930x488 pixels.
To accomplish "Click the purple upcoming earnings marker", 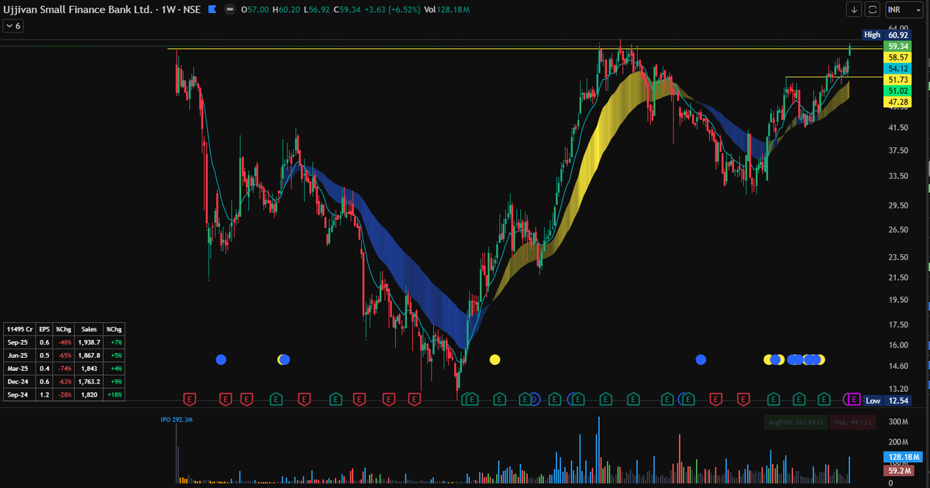I will (852, 399).
